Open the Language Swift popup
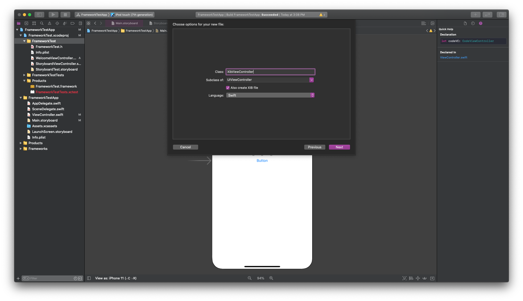Image resolution: width=523 pixels, height=301 pixels. (x=270, y=95)
